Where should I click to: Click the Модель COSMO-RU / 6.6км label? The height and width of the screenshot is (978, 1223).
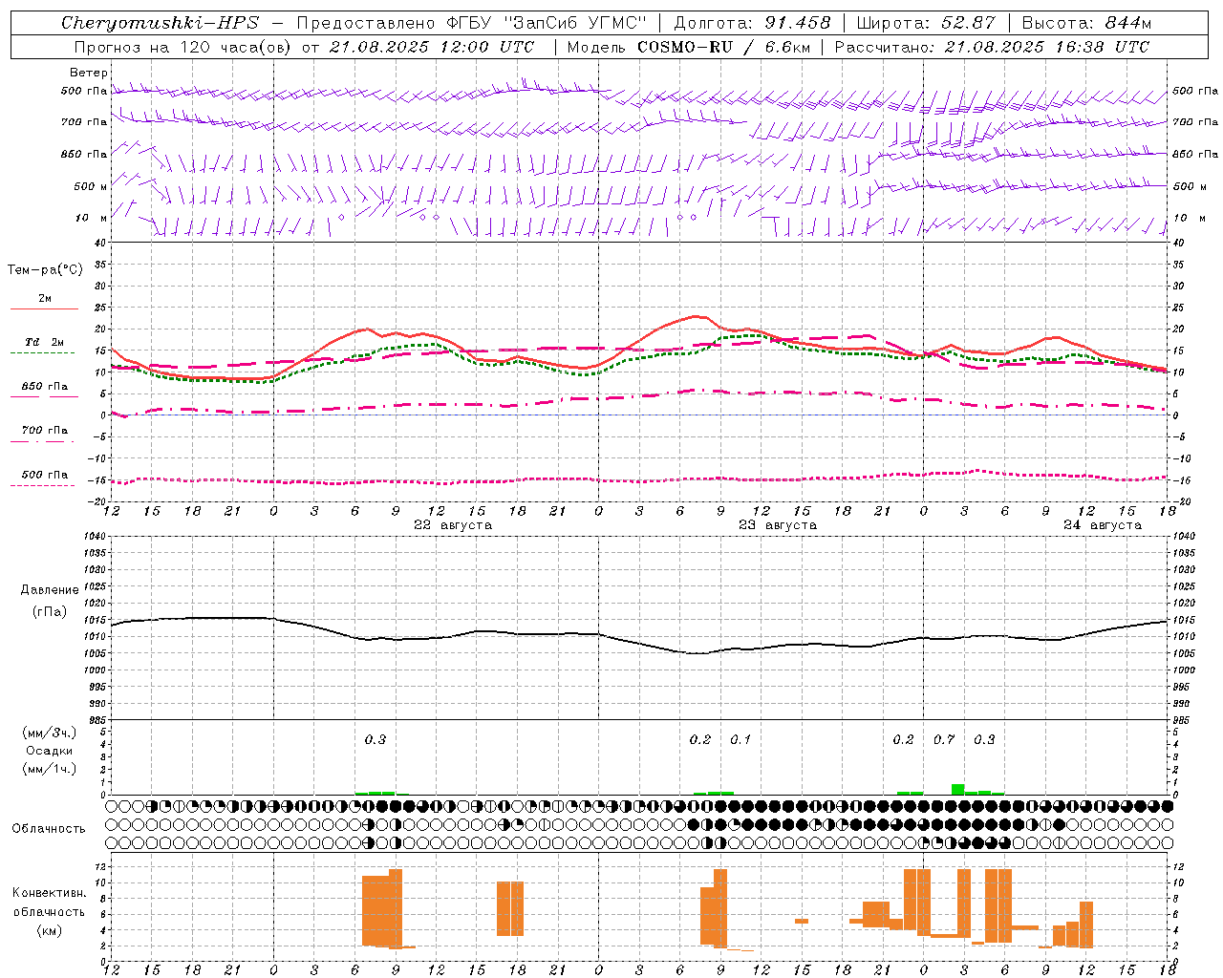(x=689, y=47)
